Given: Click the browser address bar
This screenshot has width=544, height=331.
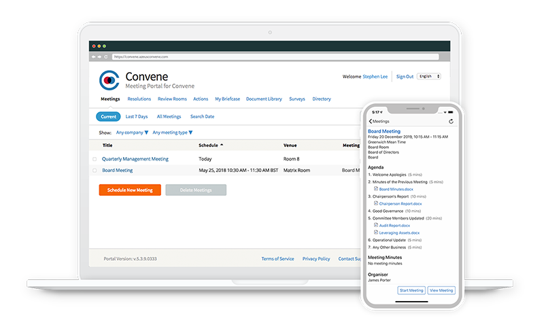Looking at the screenshot, I should 275,56.
